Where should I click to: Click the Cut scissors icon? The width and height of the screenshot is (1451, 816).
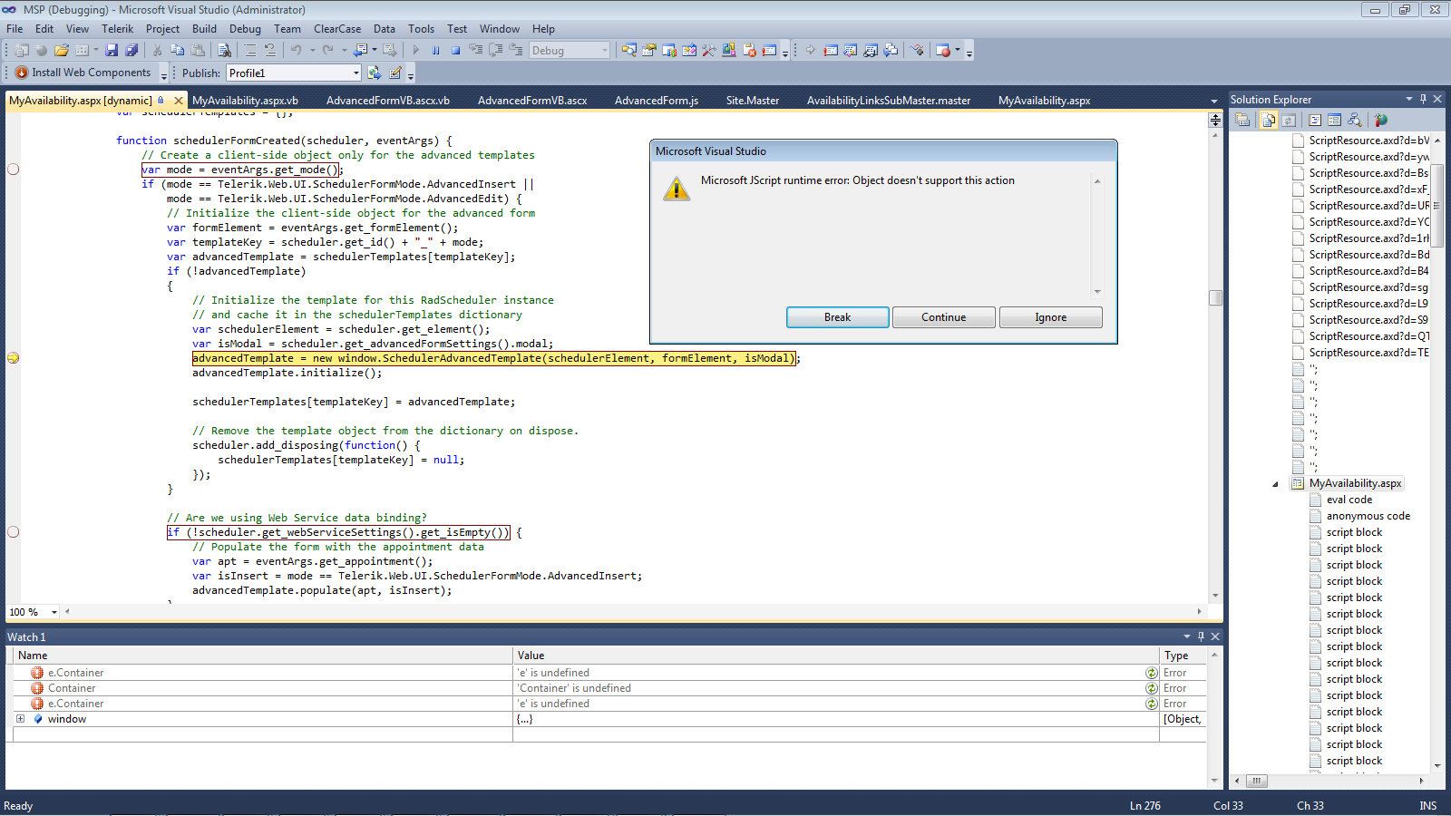coord(158,51)
